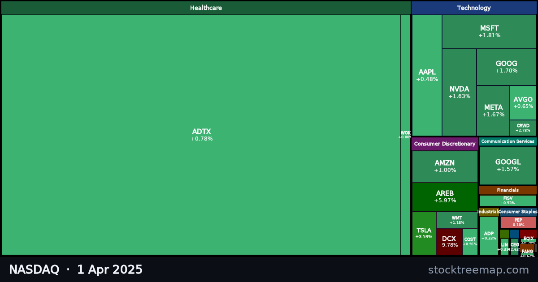Click the COST +0.91% tile
Viewport: 538px width, 282px height.
(x=470, y=242)
